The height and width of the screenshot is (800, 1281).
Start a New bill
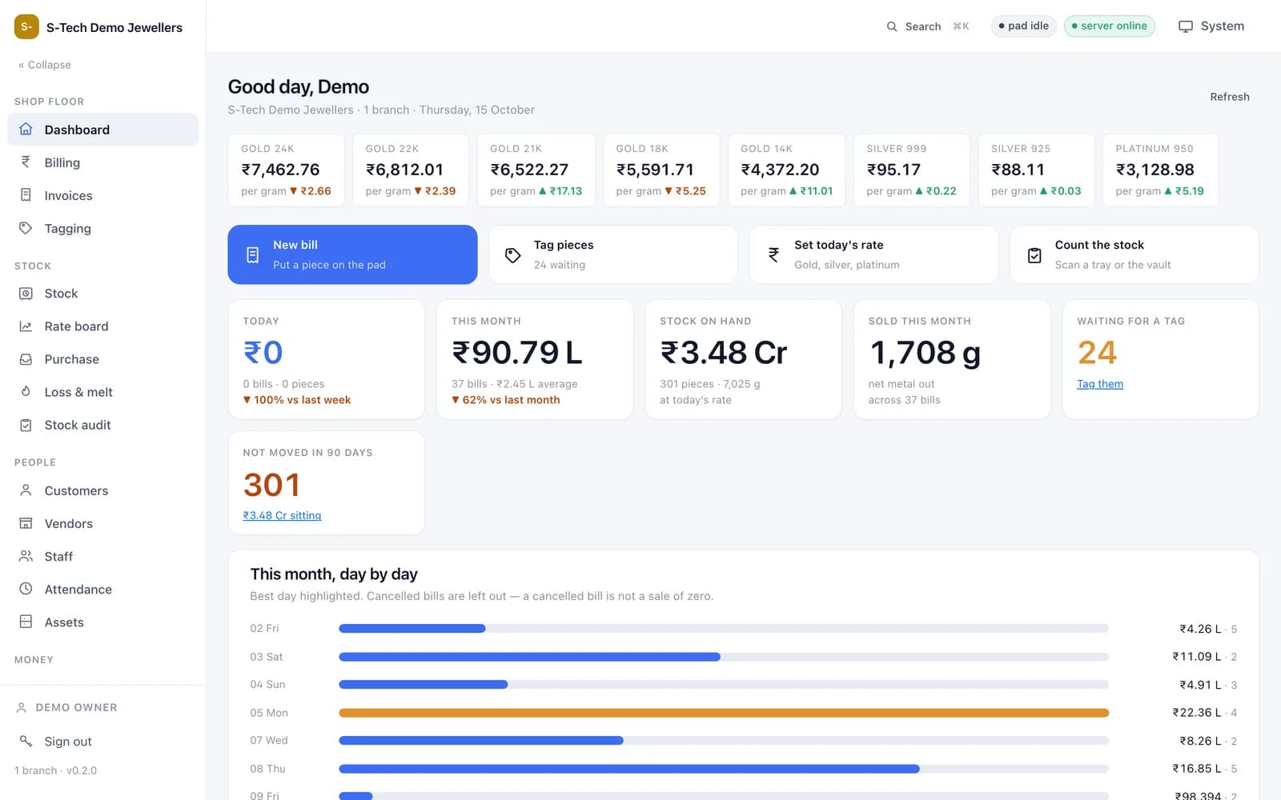(x=352, y=254)
